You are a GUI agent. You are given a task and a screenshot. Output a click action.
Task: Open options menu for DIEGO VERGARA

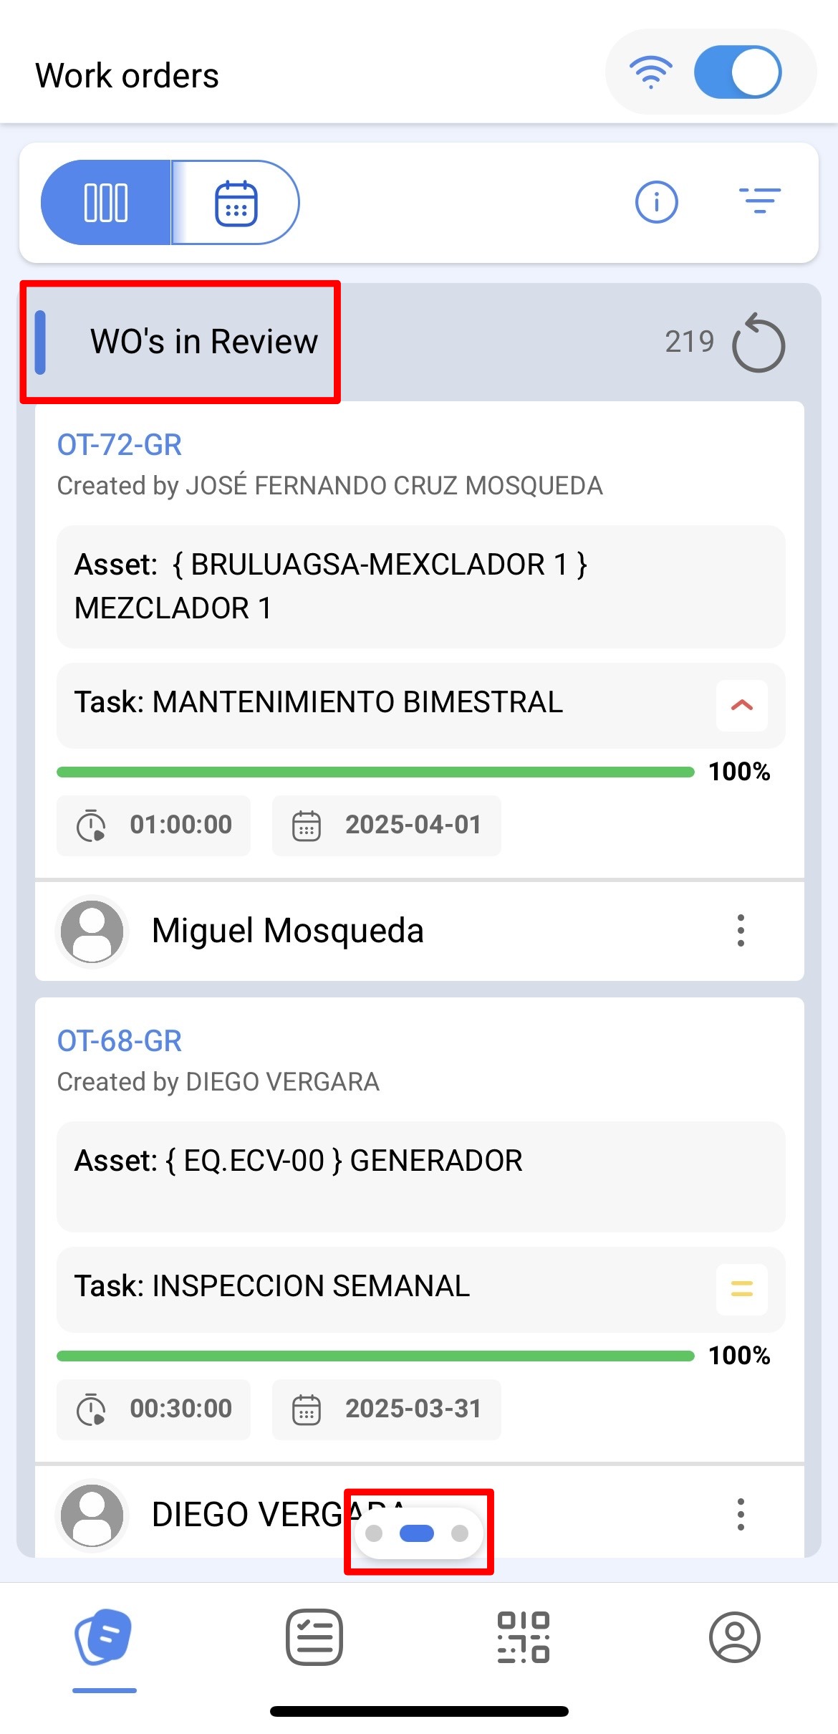tap(741, 1514)
